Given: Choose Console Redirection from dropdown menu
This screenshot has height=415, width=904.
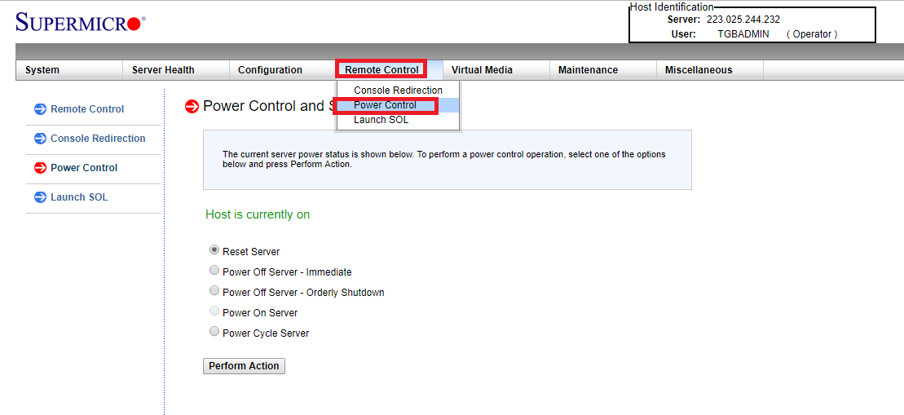Looking at the screenshot, I should point(398,90).
